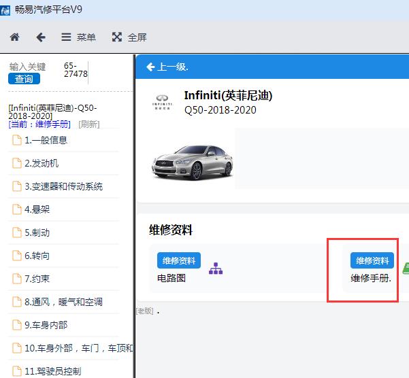This screenshot has height=378, width=409.
Task: Click the document icon beside 3.变速器和传动系统
Action: pyautogui.click(x=17, y=186)
